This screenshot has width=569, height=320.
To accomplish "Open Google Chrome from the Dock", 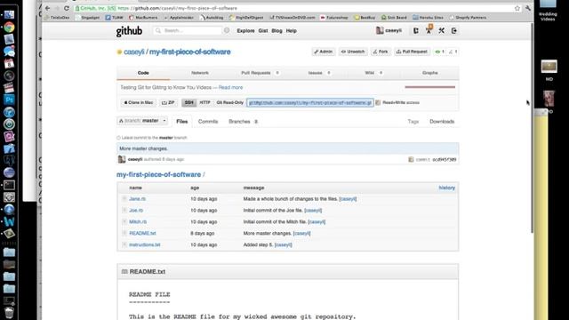I will coord(9,27).
